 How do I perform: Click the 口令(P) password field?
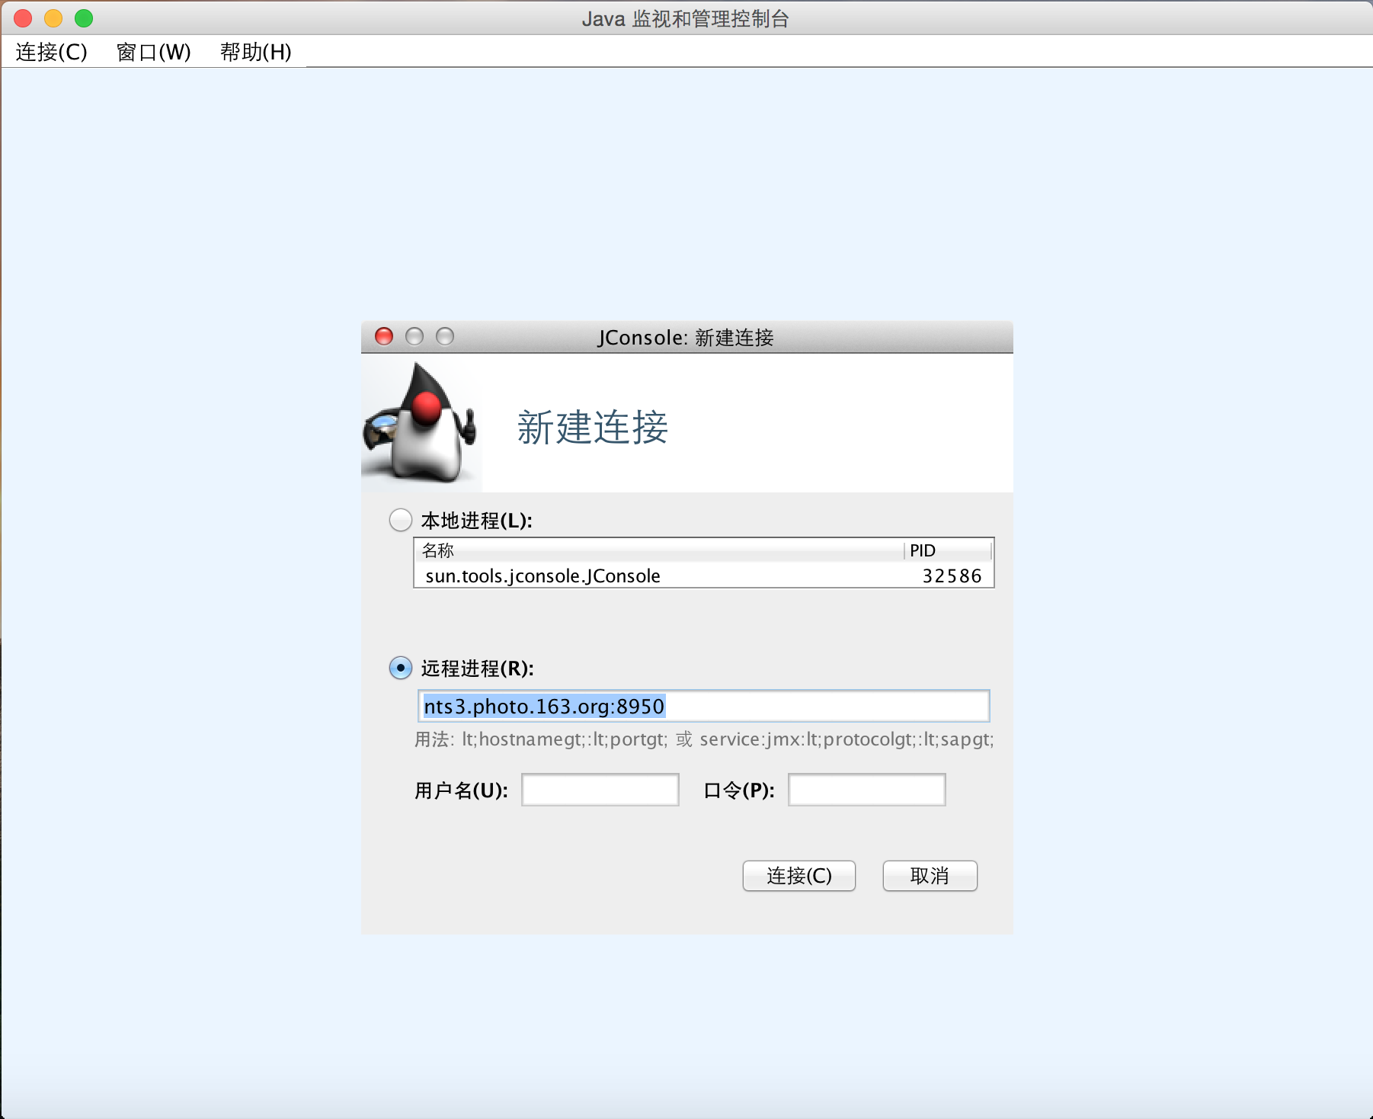(867, 790)
